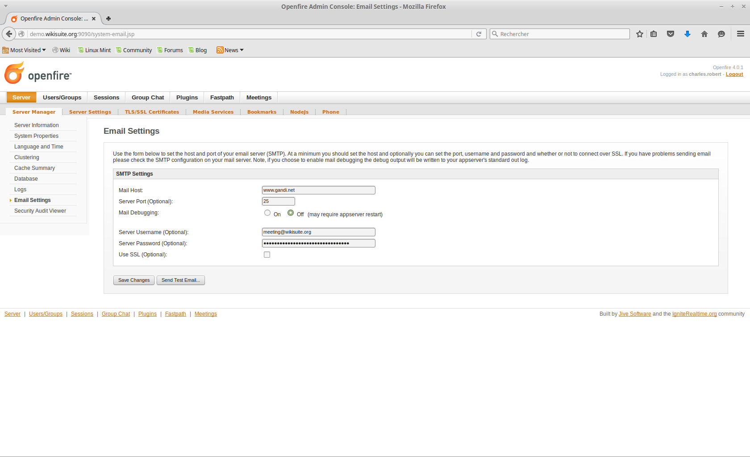Open the Firefox downloads arrow icon
Viewport: 750px width, 457px height.
(x=687, y=34)
